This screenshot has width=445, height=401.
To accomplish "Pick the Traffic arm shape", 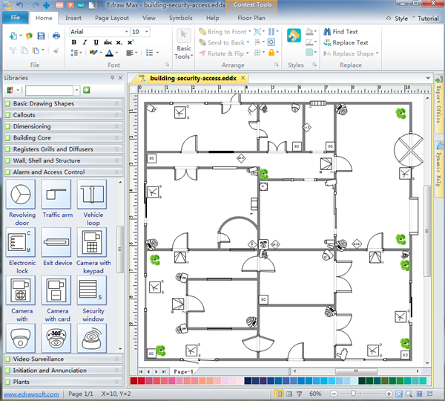I will coord(57,195).
